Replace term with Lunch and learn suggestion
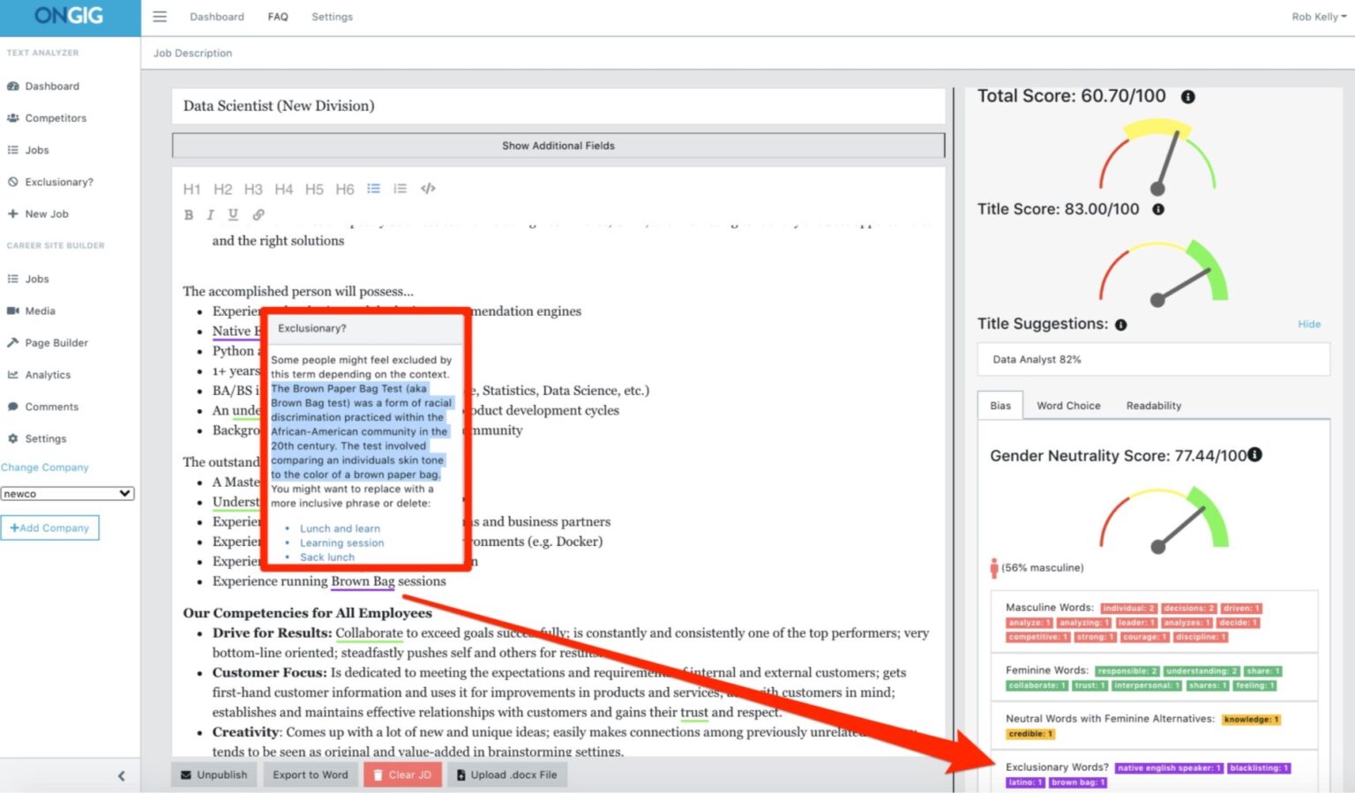Viewport: 1355px width, 793px height. point(341,527)
